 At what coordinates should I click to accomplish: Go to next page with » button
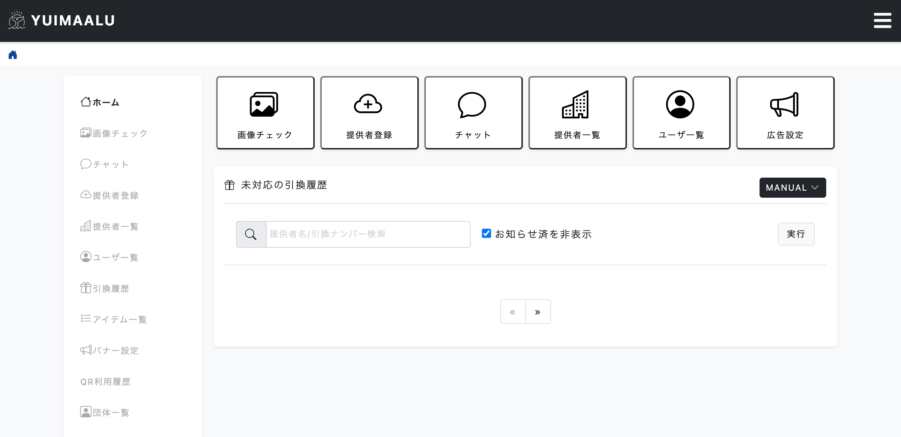pos(538,312)
